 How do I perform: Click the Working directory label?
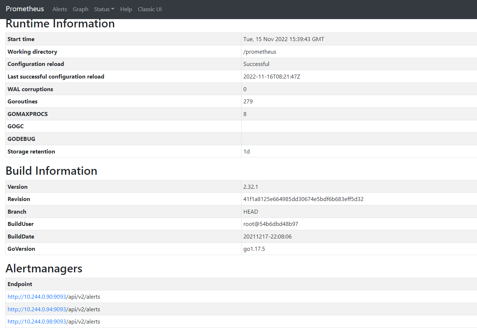(x=32, y=52)
